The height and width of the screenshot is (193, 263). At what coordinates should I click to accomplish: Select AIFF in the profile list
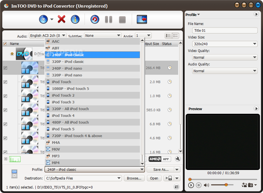click(x=92, y=48)
